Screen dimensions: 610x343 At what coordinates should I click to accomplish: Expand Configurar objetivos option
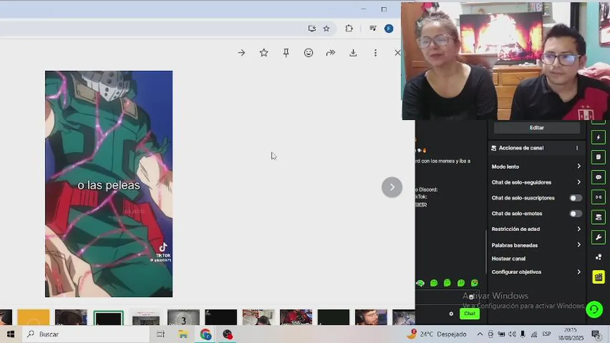coord(536,272)
